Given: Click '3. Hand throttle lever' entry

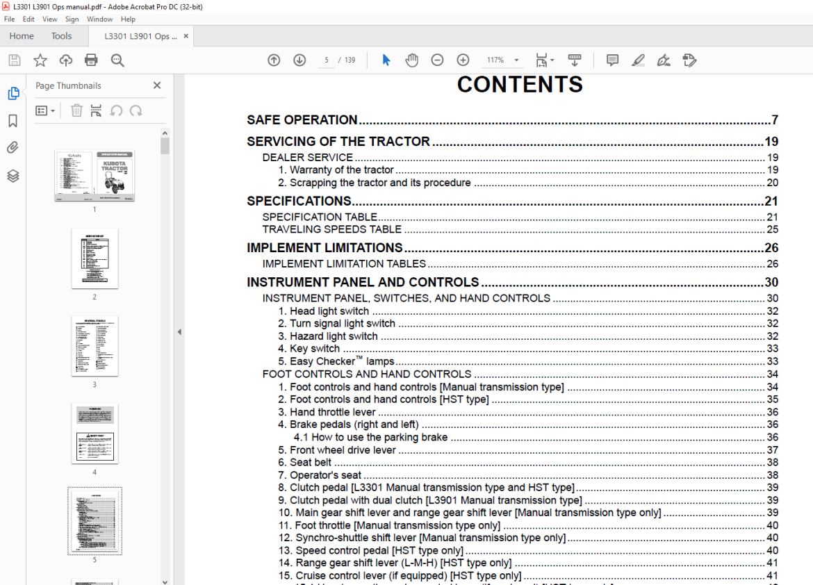Looking at the screenshot, I should [528, 412].
